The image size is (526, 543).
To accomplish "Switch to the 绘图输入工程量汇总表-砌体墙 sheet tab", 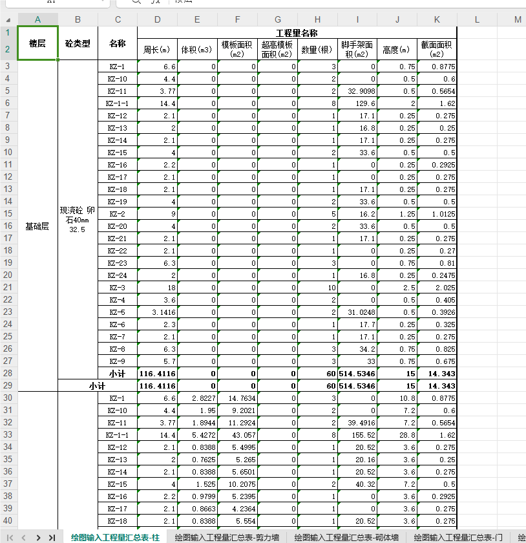I will point(346,537).
